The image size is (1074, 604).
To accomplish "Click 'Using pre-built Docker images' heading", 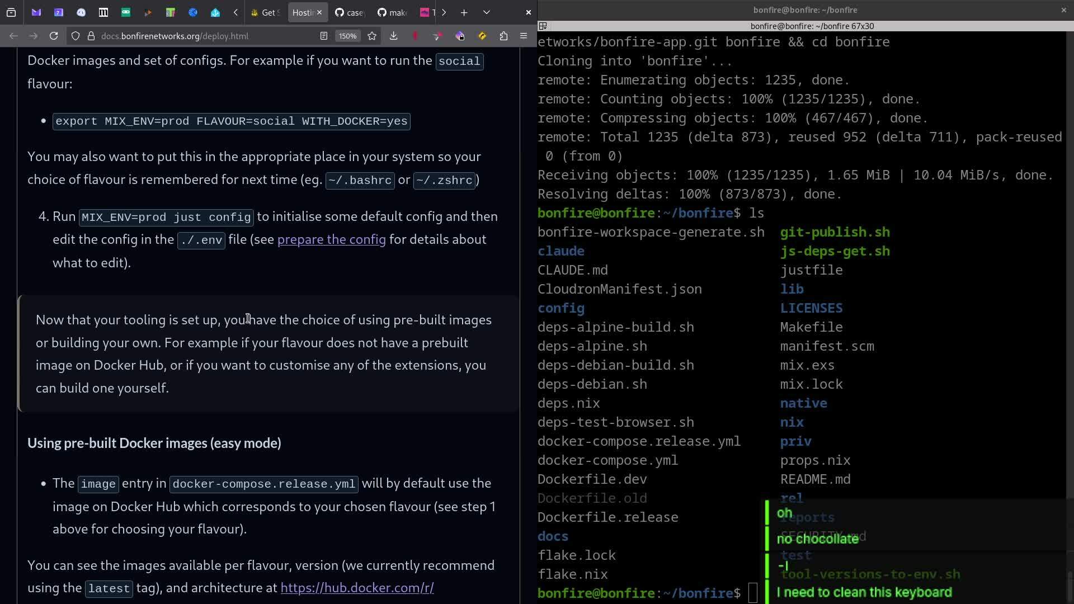I will pos(154,443).
